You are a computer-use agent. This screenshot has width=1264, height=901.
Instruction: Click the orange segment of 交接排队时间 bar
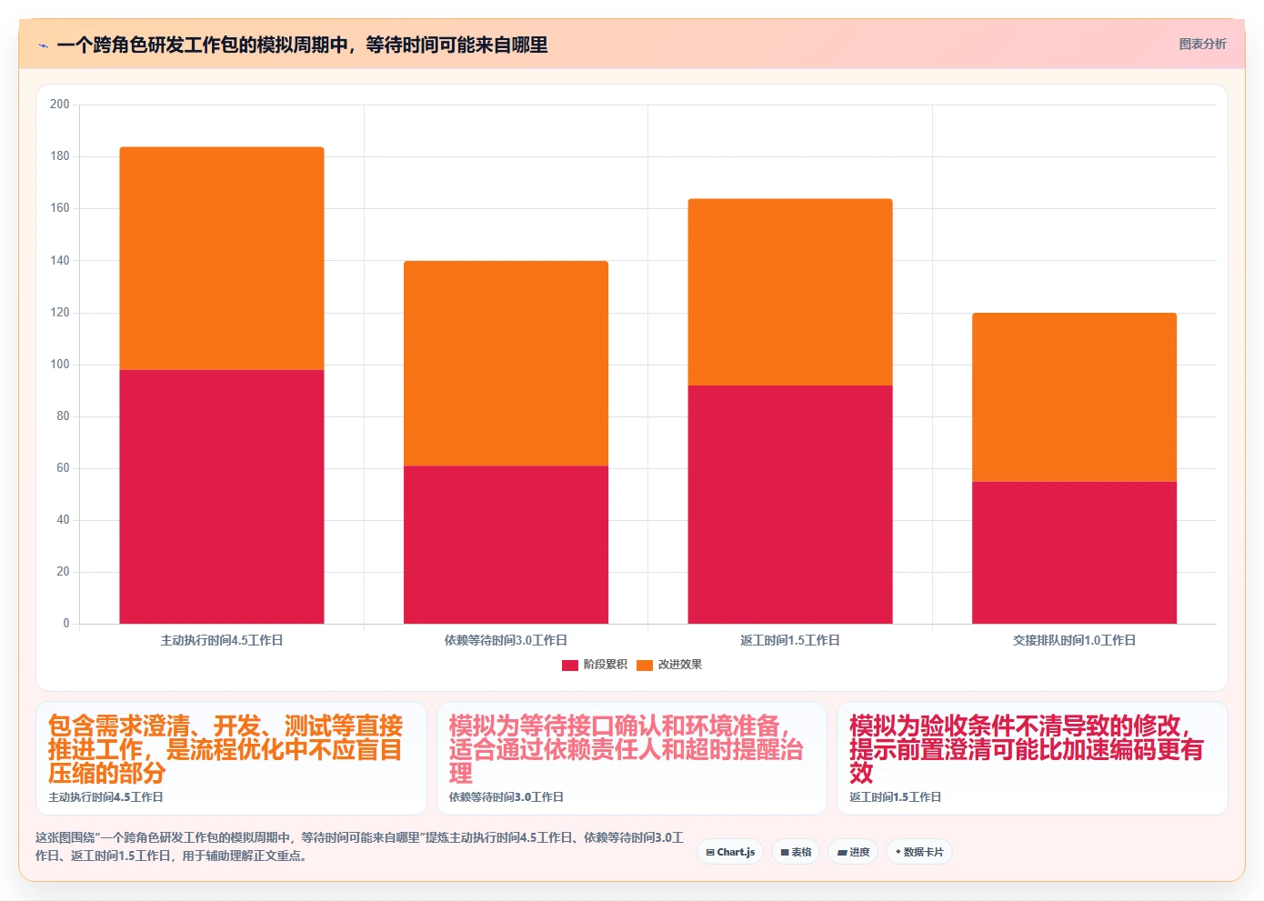click(x=1074, y=397)
